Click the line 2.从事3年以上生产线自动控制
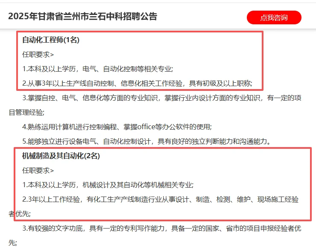 click(x=137, y=83)
